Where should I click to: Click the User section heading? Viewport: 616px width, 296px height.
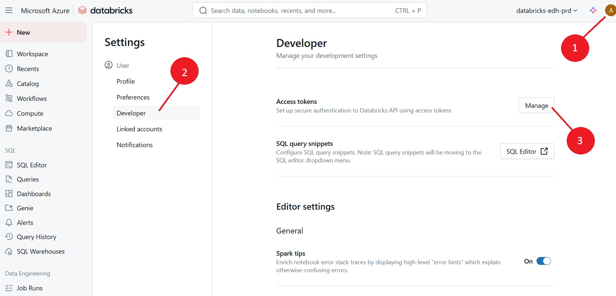coord(123,65)
